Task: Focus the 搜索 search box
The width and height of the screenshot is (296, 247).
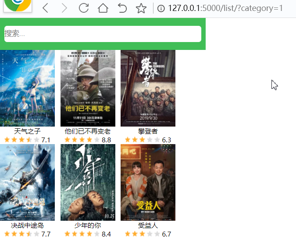Action: (103, 34)
